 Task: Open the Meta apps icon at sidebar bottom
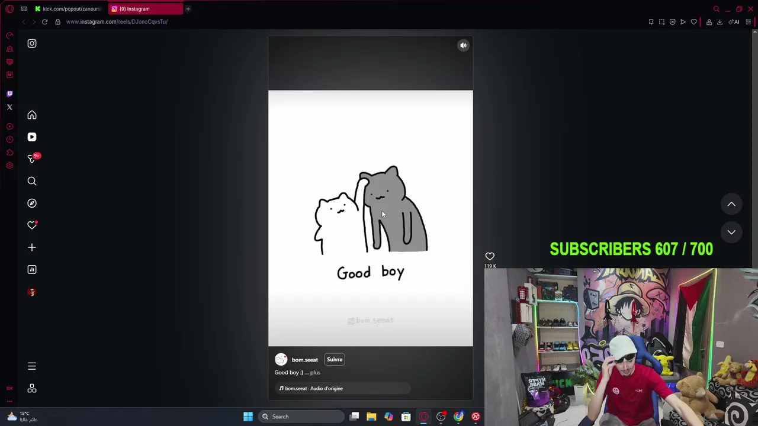(32, 388)
